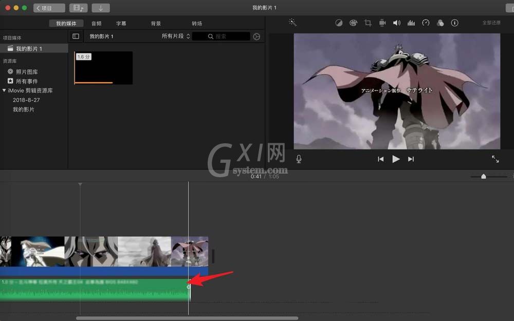Click the import media down-arrow button
The image size is (514, 321).
(101, 8)
